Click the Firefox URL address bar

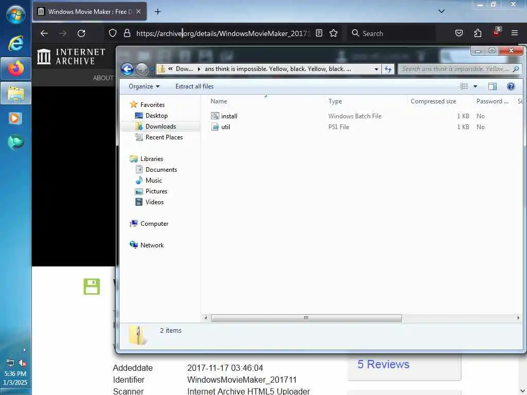(222, 33)
